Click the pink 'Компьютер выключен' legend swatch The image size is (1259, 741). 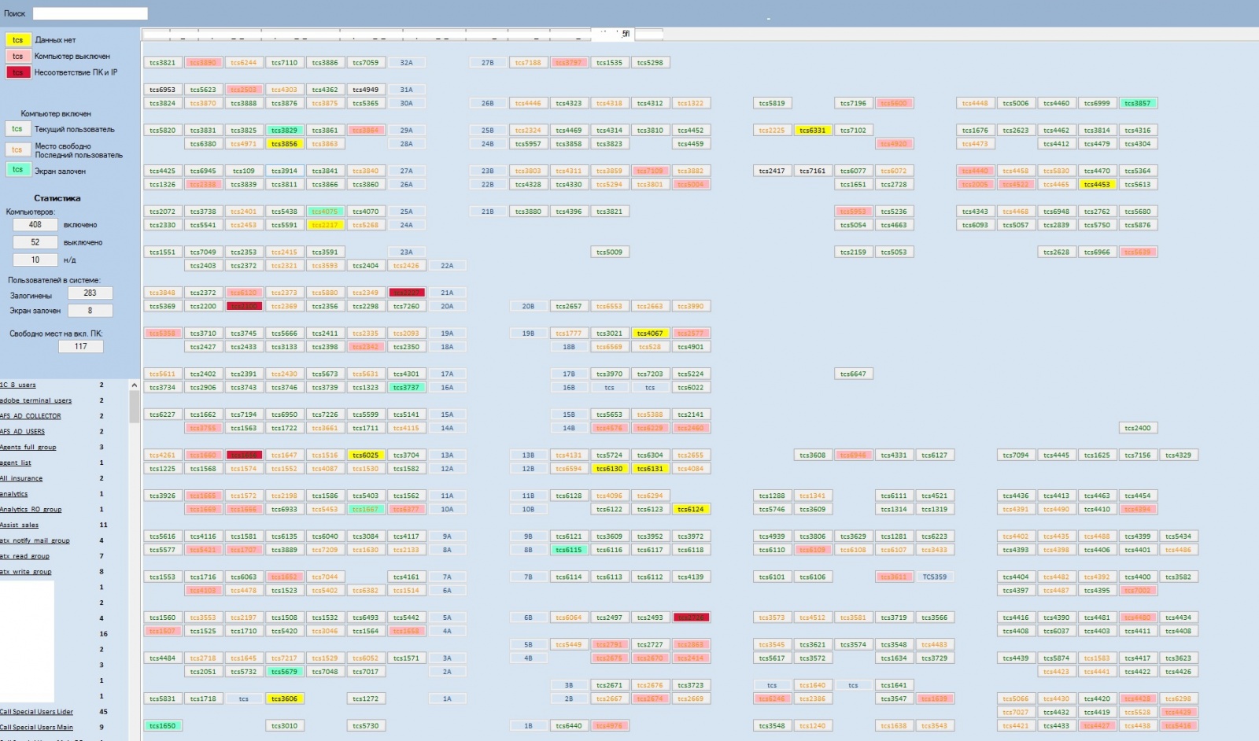pos(17,57)
